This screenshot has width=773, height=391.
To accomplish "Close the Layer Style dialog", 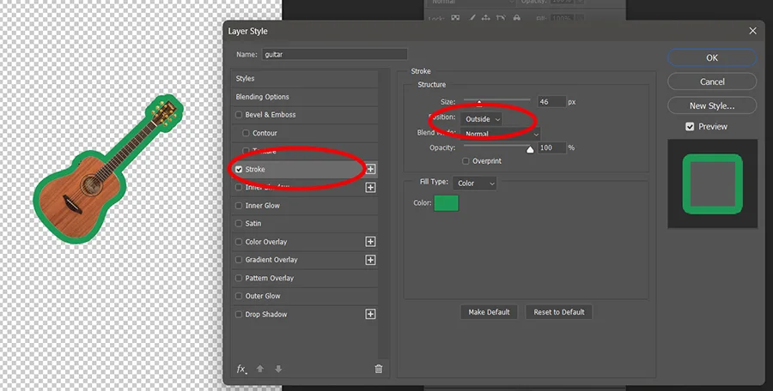I will click(x=752, y=31).
